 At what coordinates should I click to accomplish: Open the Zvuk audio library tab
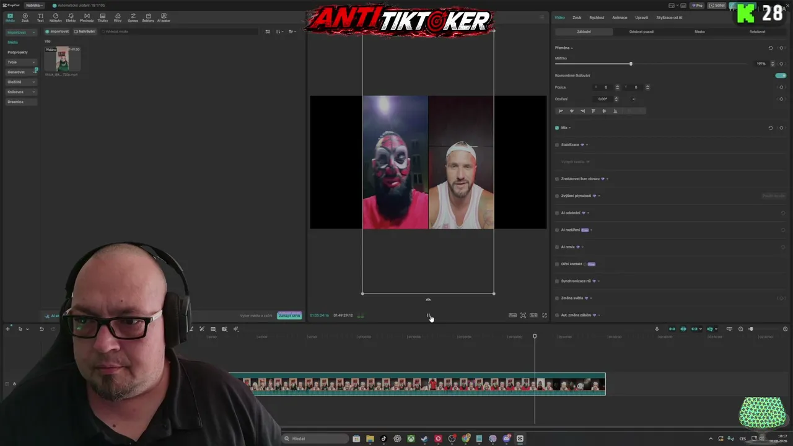[25, 17]
